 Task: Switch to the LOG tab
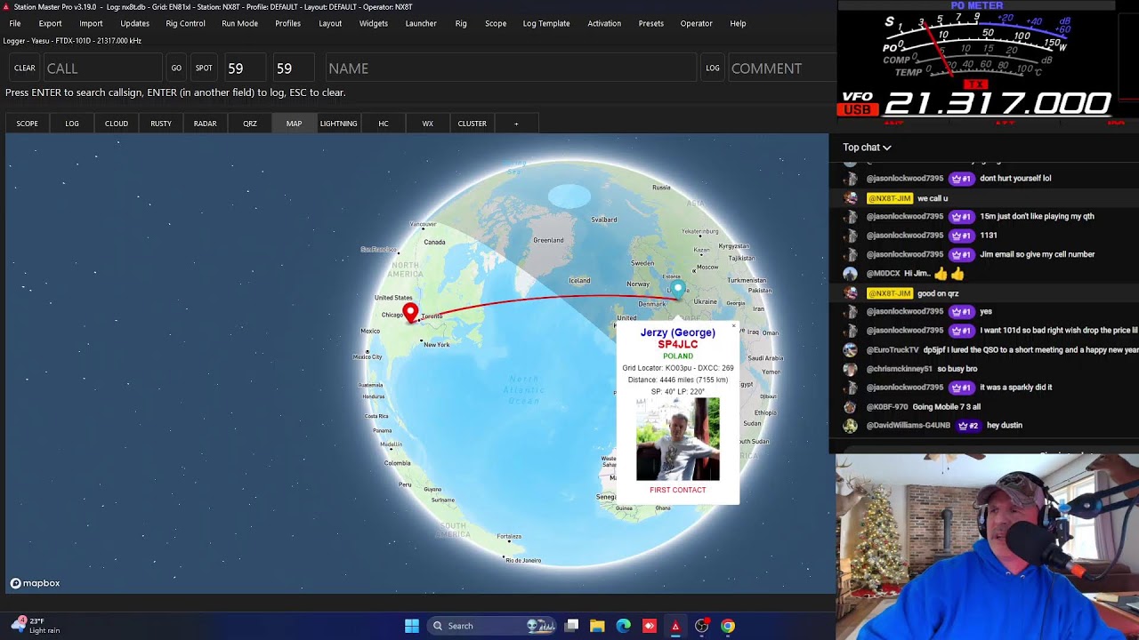point(72,124)
